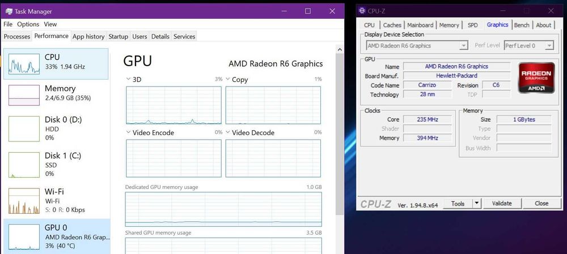The image size is (567, 254).
Task: Open the Video Decode graph dropdown
Action: pos(228,132)
